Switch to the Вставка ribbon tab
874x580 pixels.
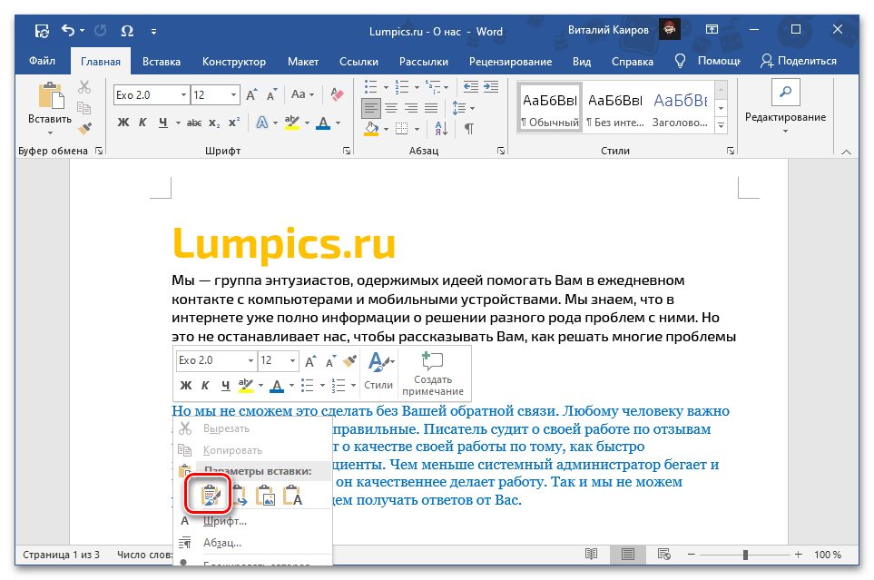(161, 61)
